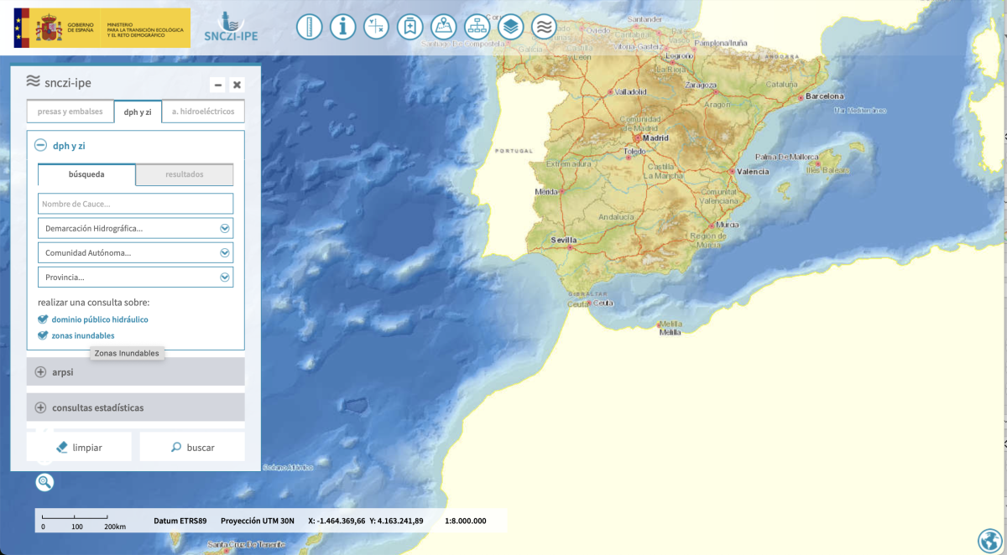The image size is (1007, 555).
Task: Click the add bookmark icon
Action: [x=410, y=27]
